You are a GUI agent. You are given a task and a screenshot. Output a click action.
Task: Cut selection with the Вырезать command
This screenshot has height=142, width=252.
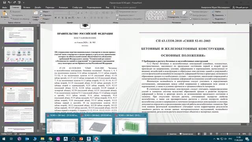[x=15, y=11]
